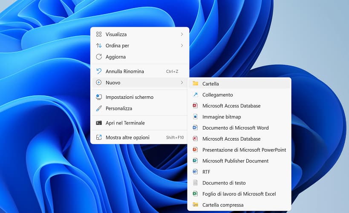The width and height of the screenshot is (349, 213).
Task: Click the Word icon for new document
Action: (196, 128)
